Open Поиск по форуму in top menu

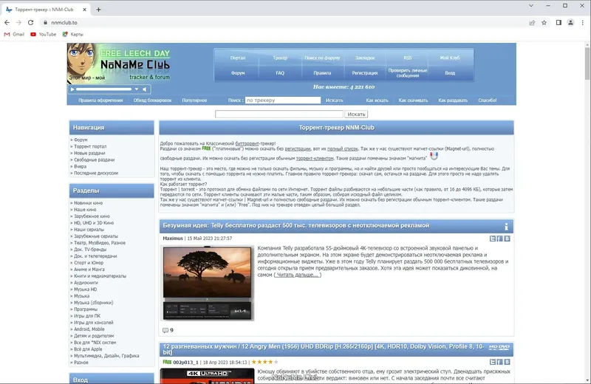[322, 58]
